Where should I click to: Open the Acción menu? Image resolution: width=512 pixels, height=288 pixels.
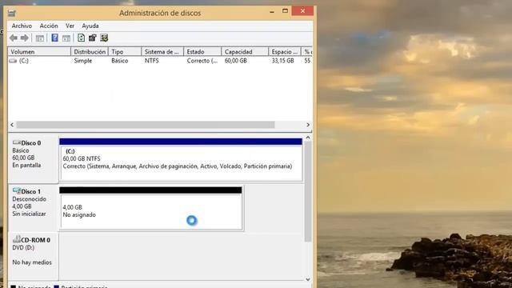[x=49, y=26]
